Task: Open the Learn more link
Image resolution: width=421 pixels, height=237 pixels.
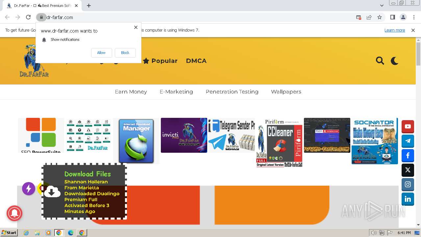Action: coord(395,30)
